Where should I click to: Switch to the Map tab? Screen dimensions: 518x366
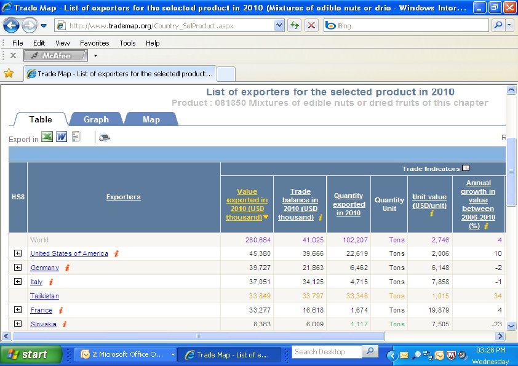click(x=151, y=119)
